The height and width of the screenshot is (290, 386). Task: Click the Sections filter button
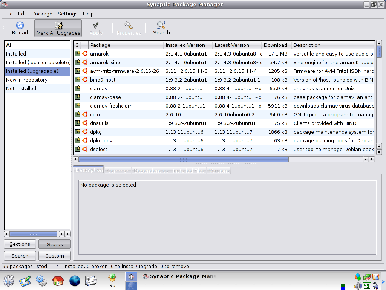click(x=20, y=244)
